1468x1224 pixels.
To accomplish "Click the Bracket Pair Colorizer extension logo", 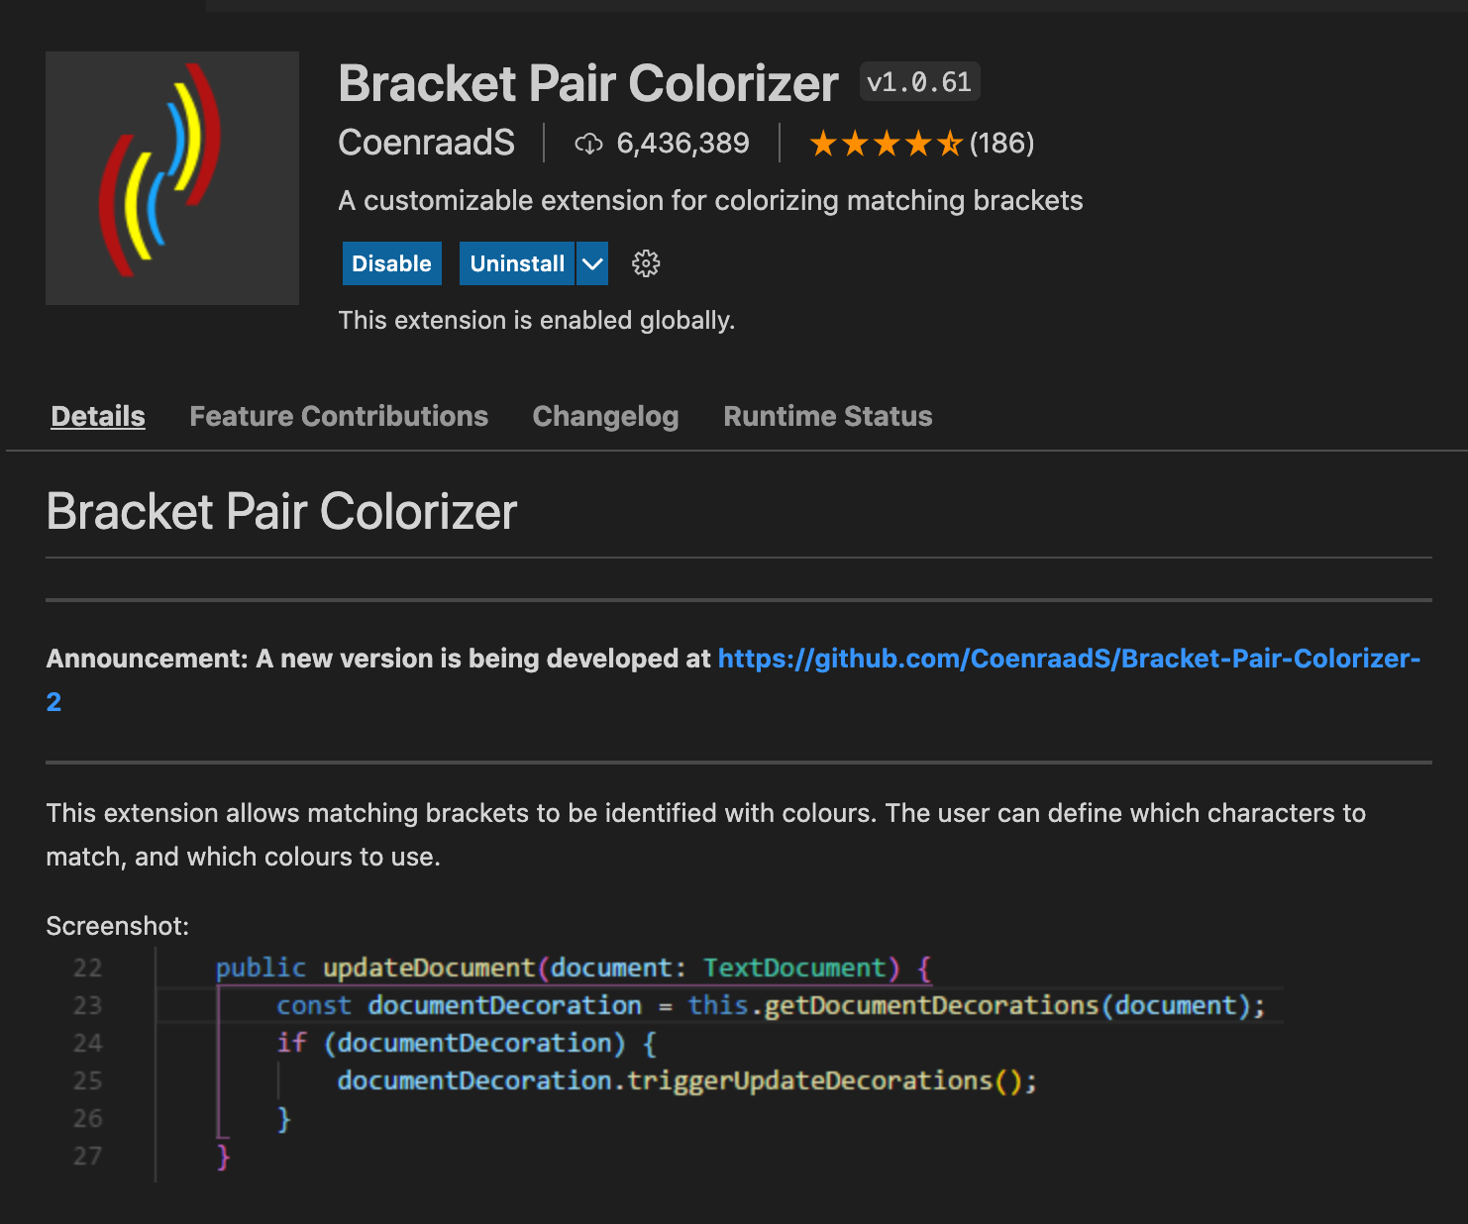I will (x=172, y=178).
